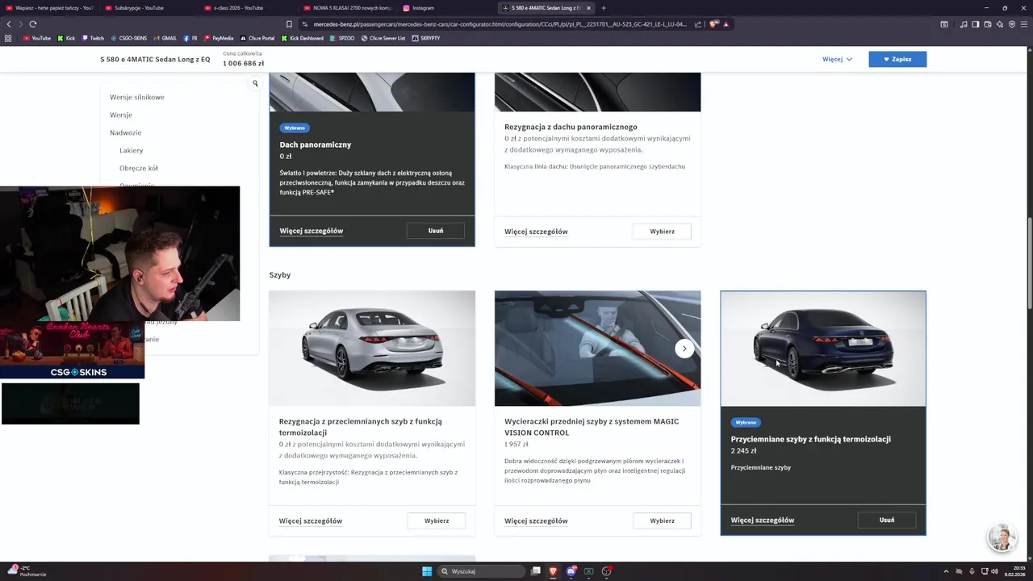Open the Kick bookmark
The height and width of the screenshot is (581, 1033).
tap(66, 38)
